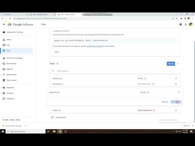Click the Google AdSense logo
Image resolution: width=195 pixels, height=146 pixels.
20,24
